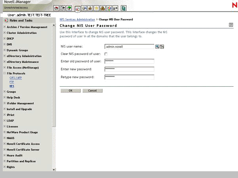The image size is (238, 178).
Task: Expand Archive / Version Management
Action: pos(4,27)
